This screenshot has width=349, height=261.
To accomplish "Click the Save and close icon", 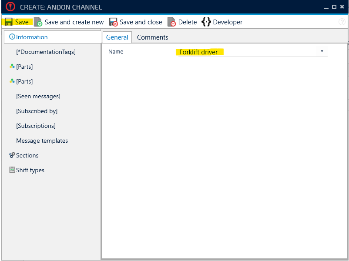I will coord(114,22).
